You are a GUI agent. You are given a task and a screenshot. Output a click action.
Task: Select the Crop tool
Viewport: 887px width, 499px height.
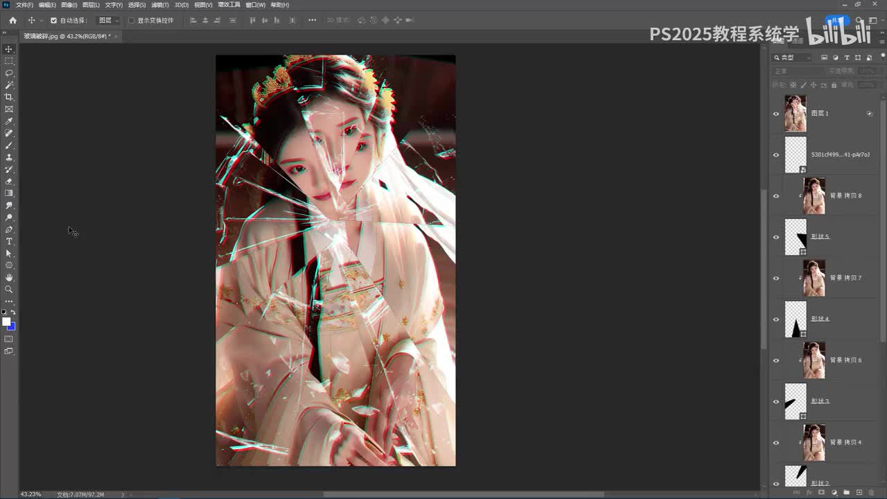click(9, 97)
